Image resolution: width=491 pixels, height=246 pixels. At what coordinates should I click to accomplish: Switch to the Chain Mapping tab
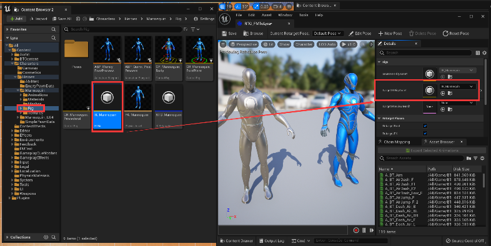[394, 142]
